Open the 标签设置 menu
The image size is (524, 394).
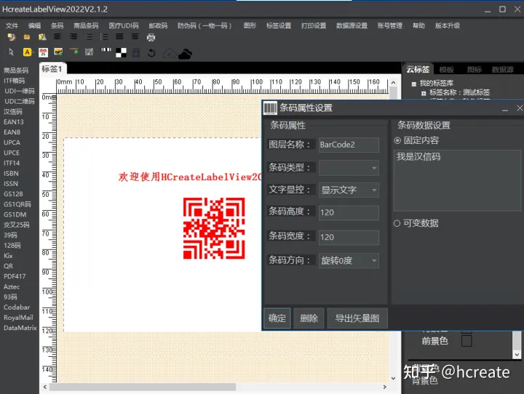click(x=278, y=25)
